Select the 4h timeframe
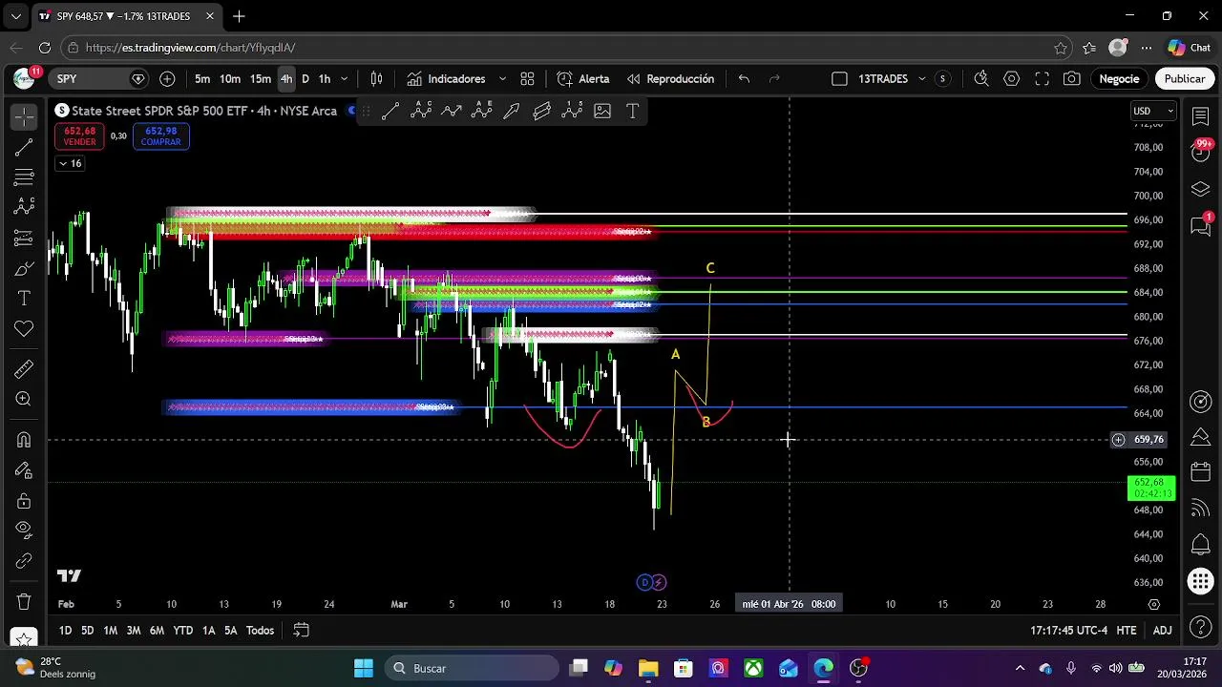1222x687 pixels. [x=286, y=79]
